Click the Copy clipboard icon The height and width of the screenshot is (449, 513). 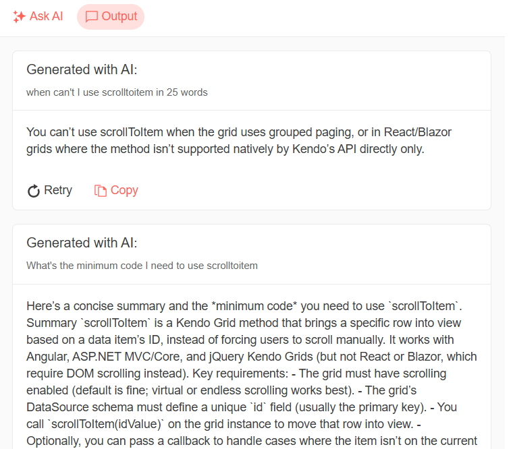click(101, 191)
